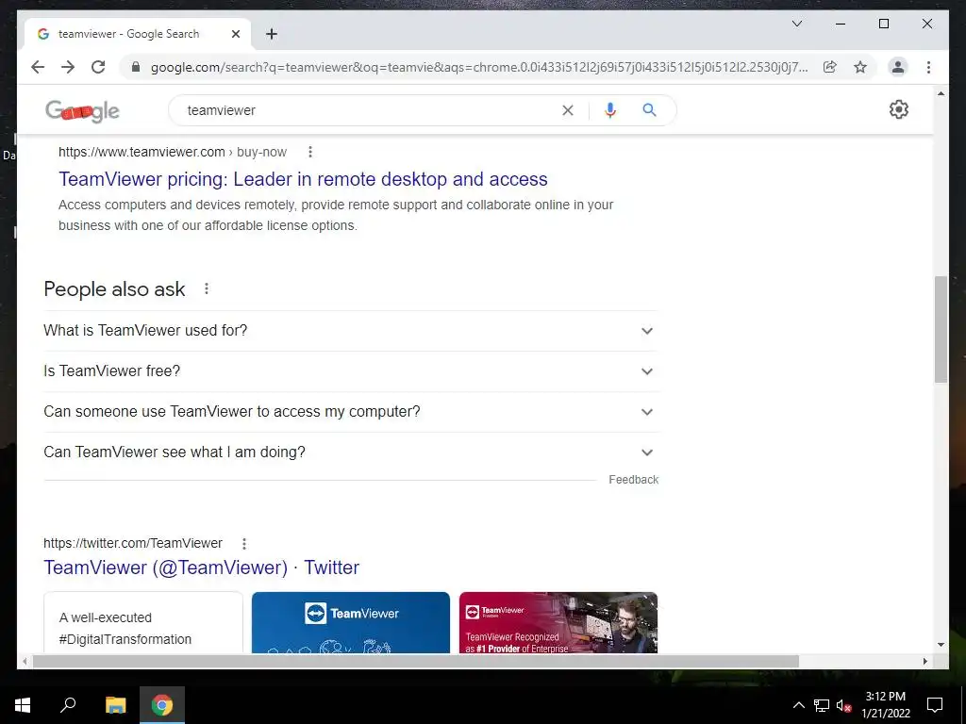Click the scroll left arrow

25,661
